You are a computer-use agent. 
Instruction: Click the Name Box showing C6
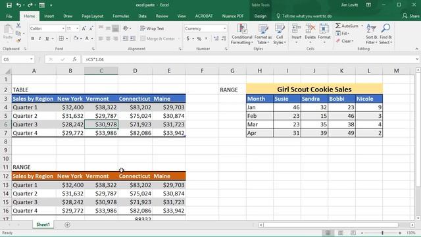click(x=15, y=59)
